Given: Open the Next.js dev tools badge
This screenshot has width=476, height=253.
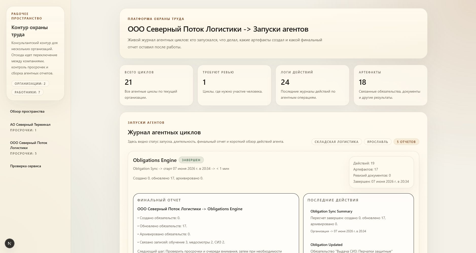Looking at the screenshot, I should click(10, 243).
